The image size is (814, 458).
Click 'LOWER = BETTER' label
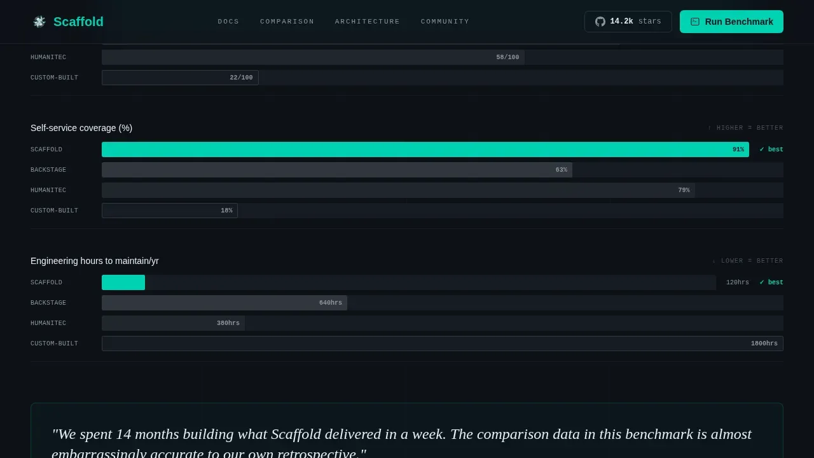tap(747, 261)
